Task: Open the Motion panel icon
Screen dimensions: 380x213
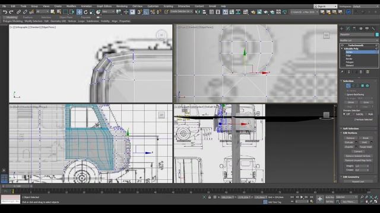Action: click(360, 28)
